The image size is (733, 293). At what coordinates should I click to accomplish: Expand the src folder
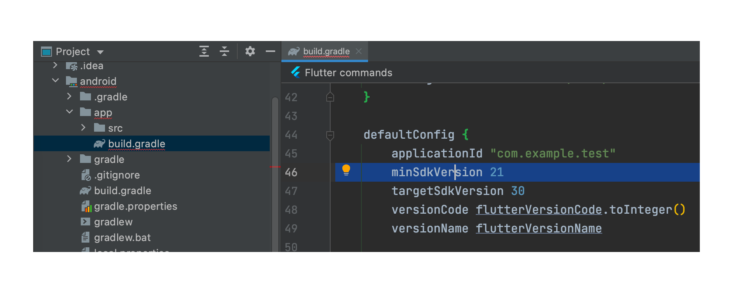83,127
